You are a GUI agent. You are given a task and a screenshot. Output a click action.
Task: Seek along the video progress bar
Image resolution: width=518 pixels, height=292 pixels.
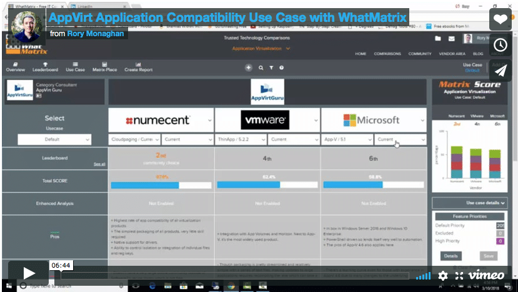(234, 276)
